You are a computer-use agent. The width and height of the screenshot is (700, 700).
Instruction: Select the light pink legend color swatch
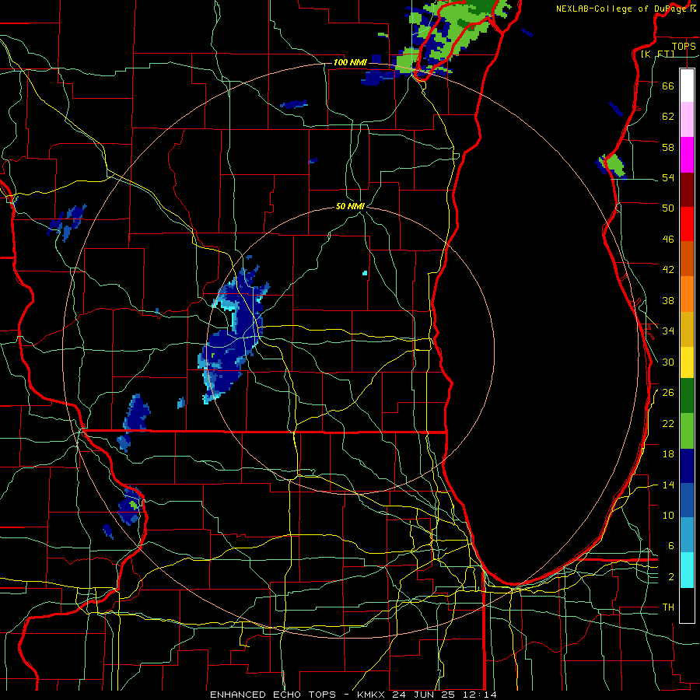point(687,120)
